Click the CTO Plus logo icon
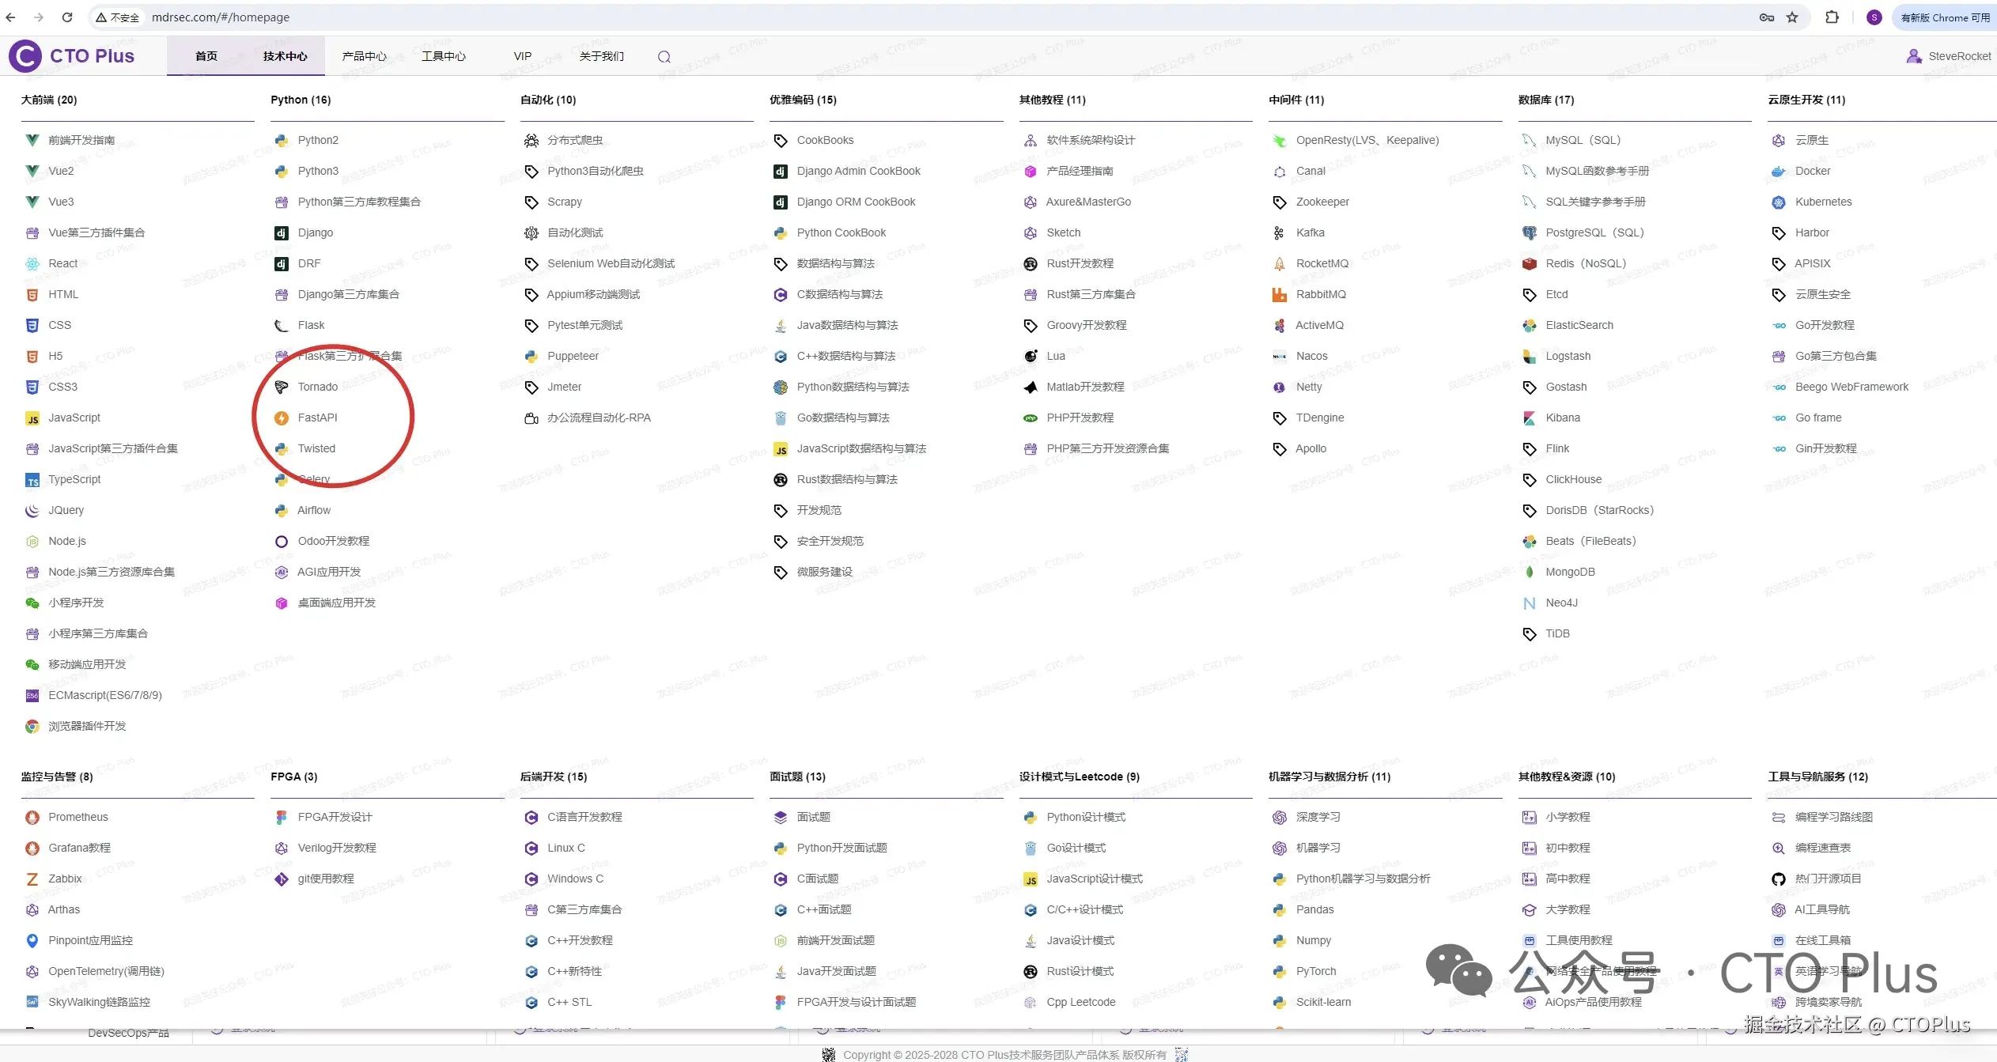The image size is (1997, 1062). pos(25,56)
